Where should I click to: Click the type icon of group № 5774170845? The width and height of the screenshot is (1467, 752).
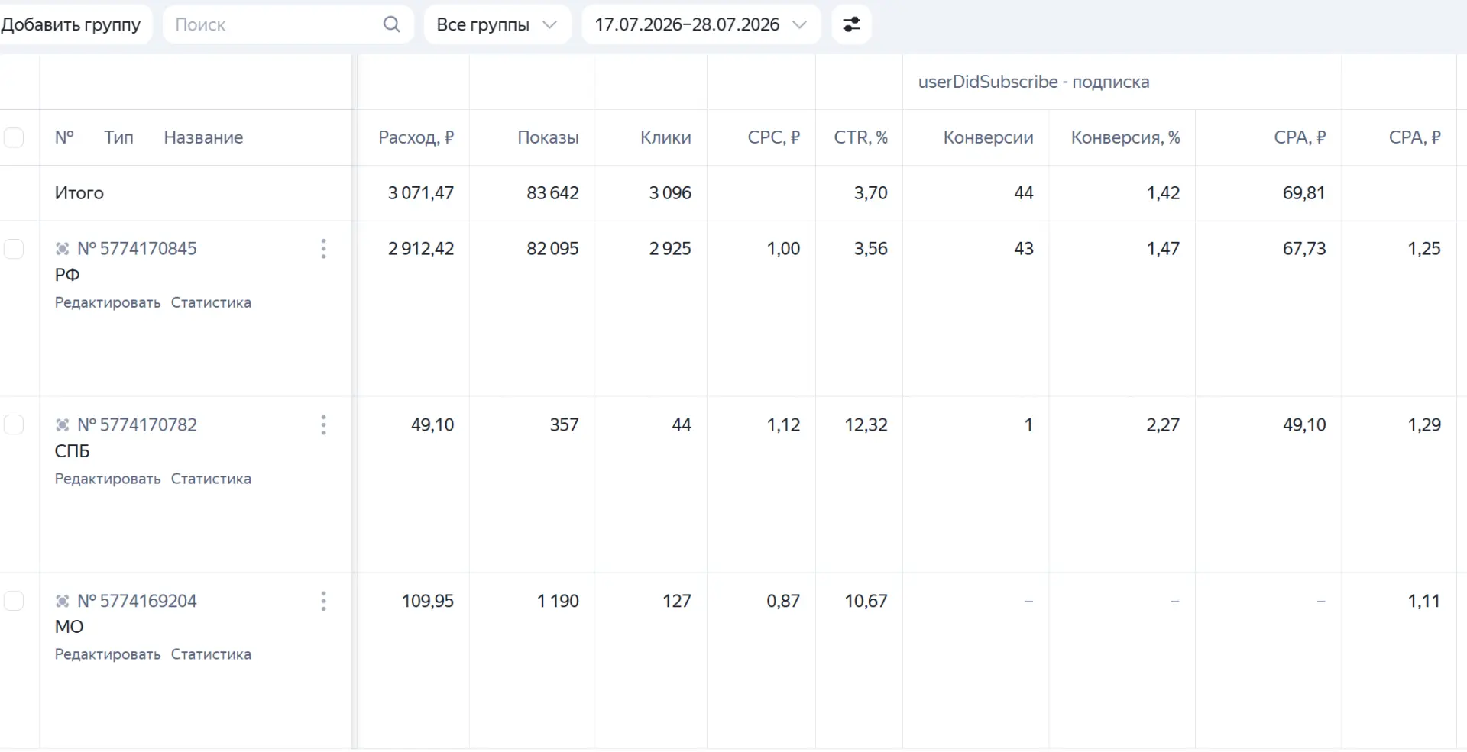[x=63, y=249]
